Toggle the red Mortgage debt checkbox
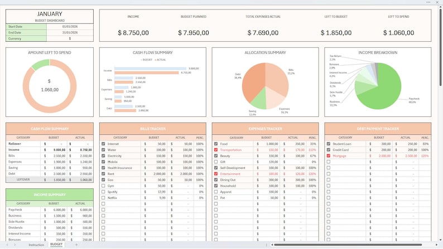443x249 pixels. (x=328, y=155)
